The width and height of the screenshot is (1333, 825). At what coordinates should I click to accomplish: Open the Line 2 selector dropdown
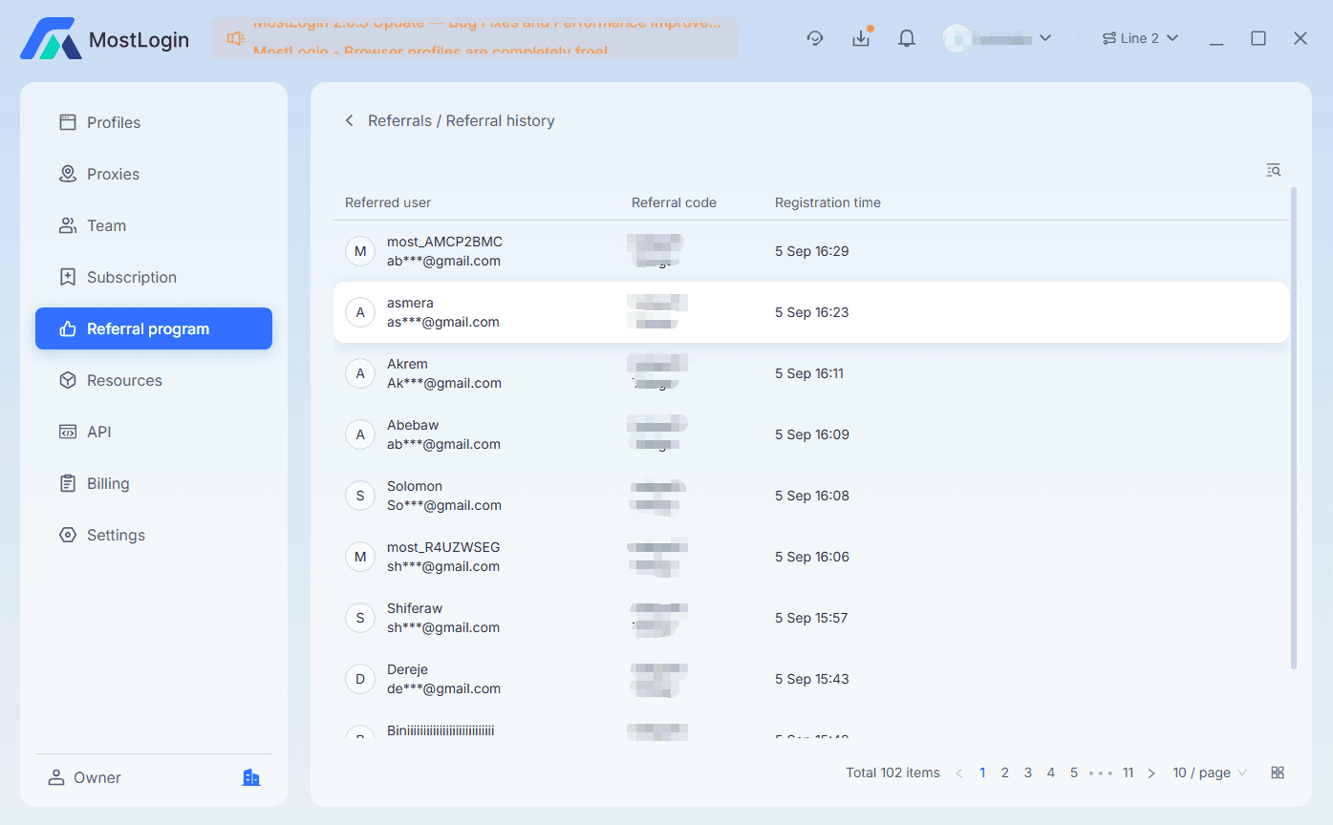tap(1140, 38)
